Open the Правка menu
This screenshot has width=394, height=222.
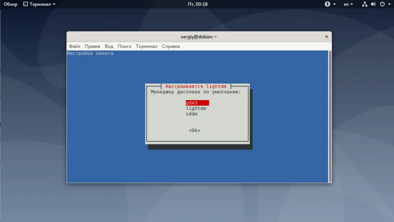coord(92,46)
